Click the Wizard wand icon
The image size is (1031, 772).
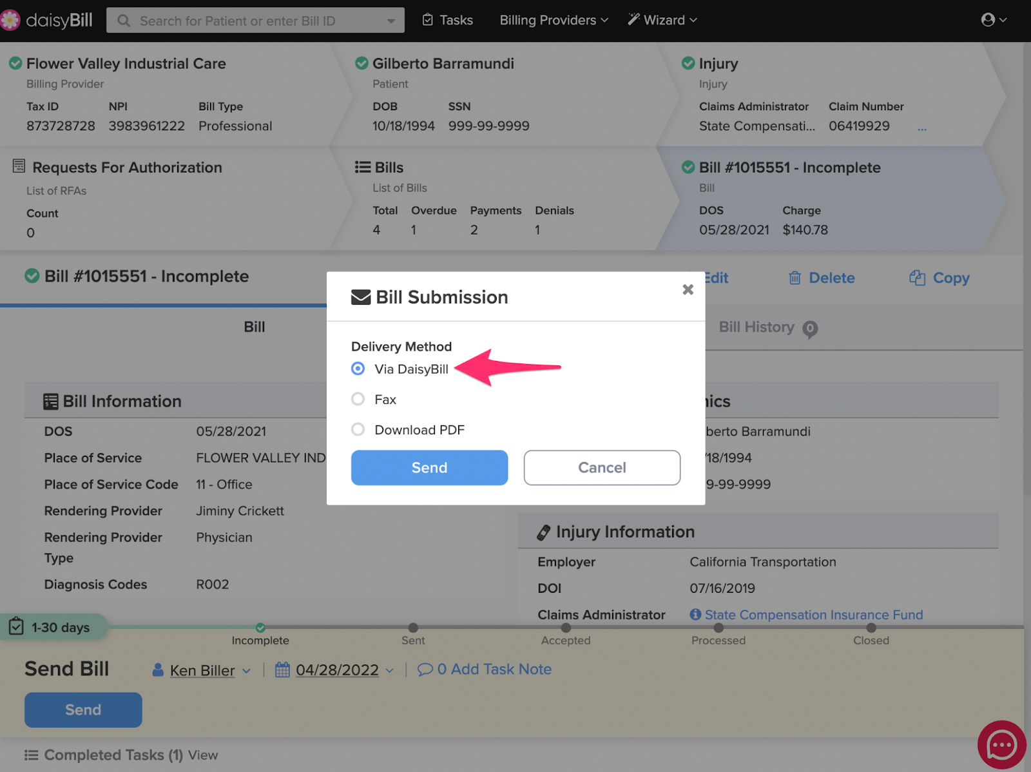(634, 19)
